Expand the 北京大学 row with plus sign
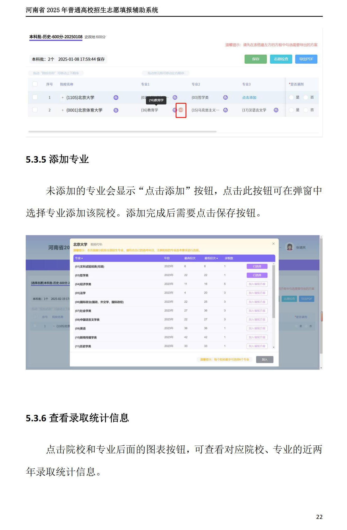The height and width of the screenshot is (530, 347). click(63, 98)
